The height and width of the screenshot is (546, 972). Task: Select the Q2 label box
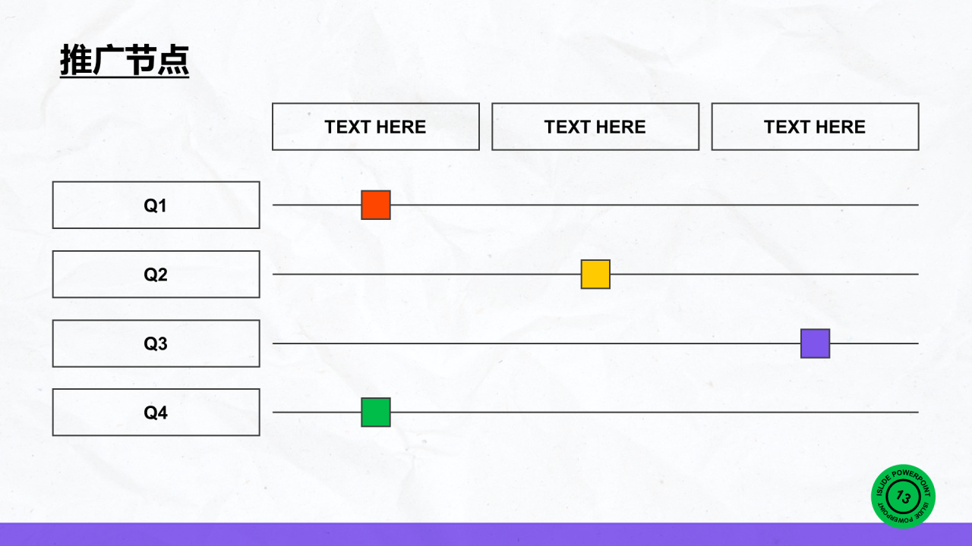tap(156, 274)
